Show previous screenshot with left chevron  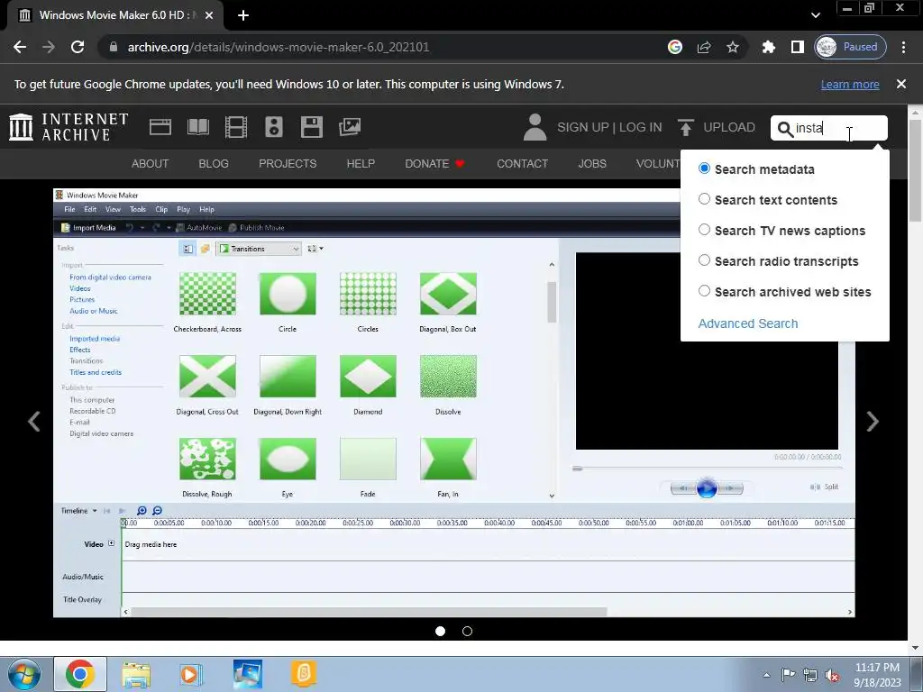pos(34,422)
